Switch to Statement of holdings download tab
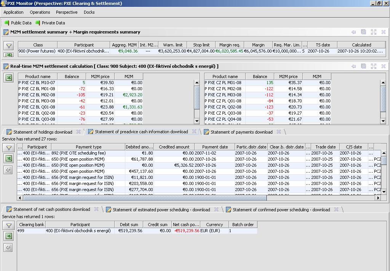390x271 pixels. pyautogui.click(x=43, y=132)
